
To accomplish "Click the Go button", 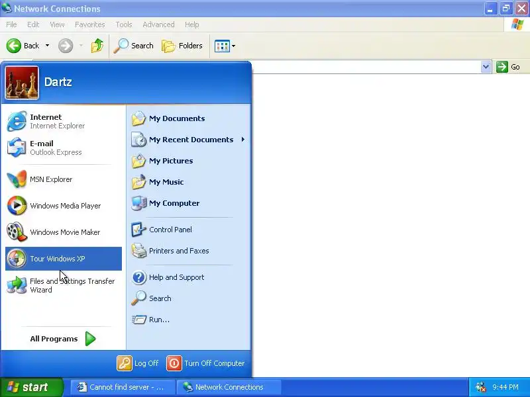I will pyautogui.click(x=508, y=67).
